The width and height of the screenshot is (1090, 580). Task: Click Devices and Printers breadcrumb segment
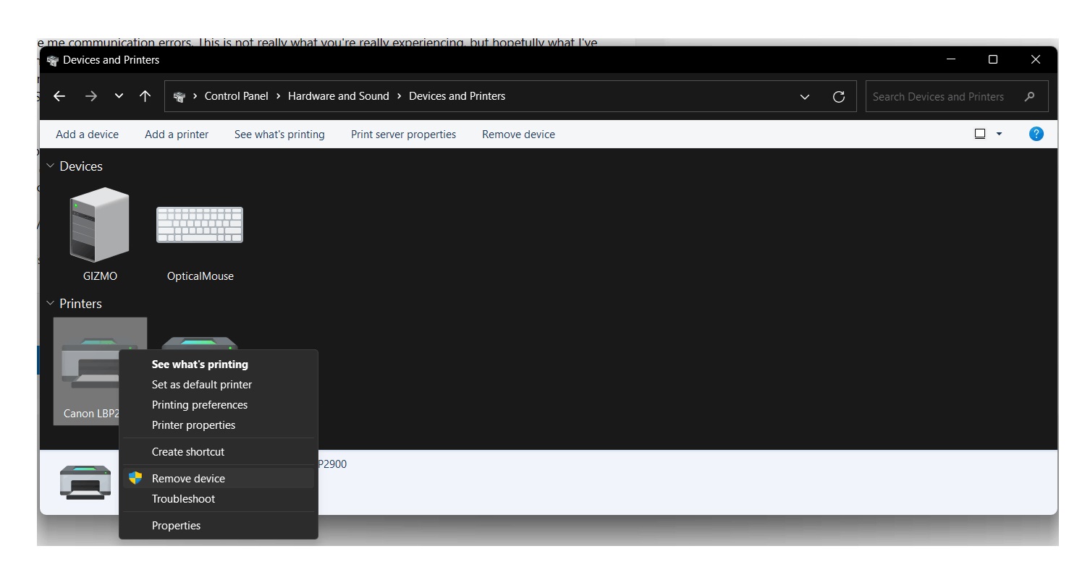coord(457,96)
